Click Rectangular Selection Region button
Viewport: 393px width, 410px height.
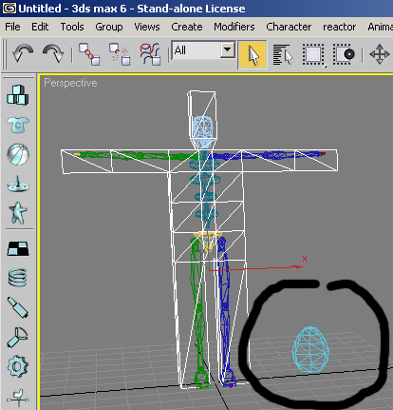click(313, 54)
